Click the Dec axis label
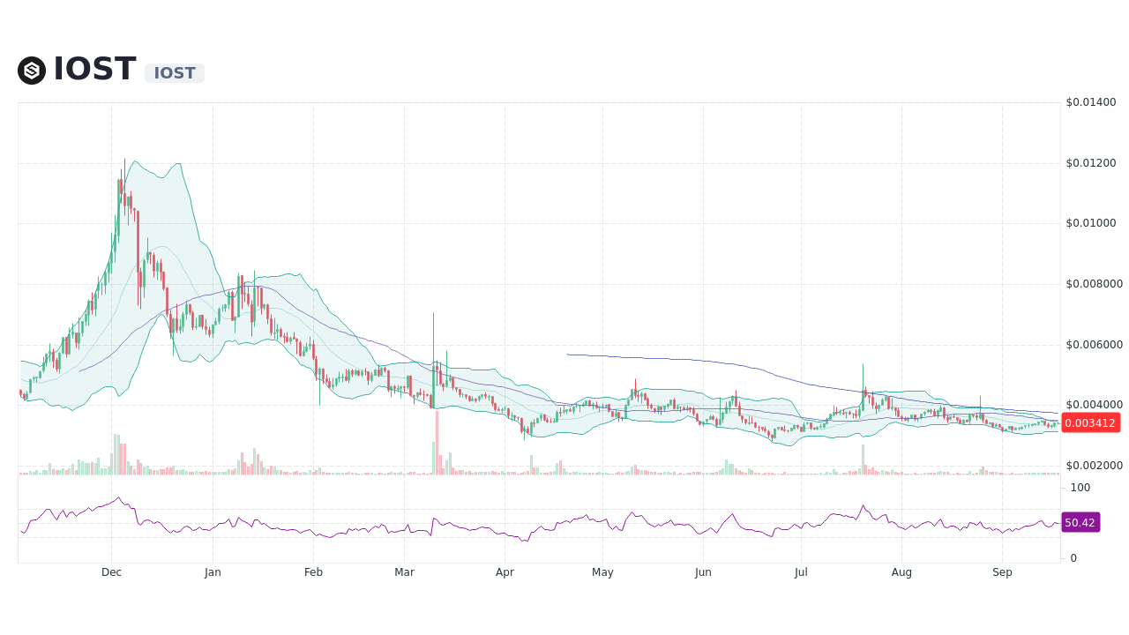 (111, 571)
